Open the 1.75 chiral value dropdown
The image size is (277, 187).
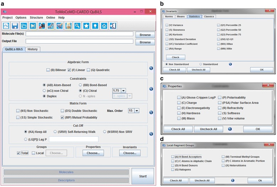click(123, 91)
